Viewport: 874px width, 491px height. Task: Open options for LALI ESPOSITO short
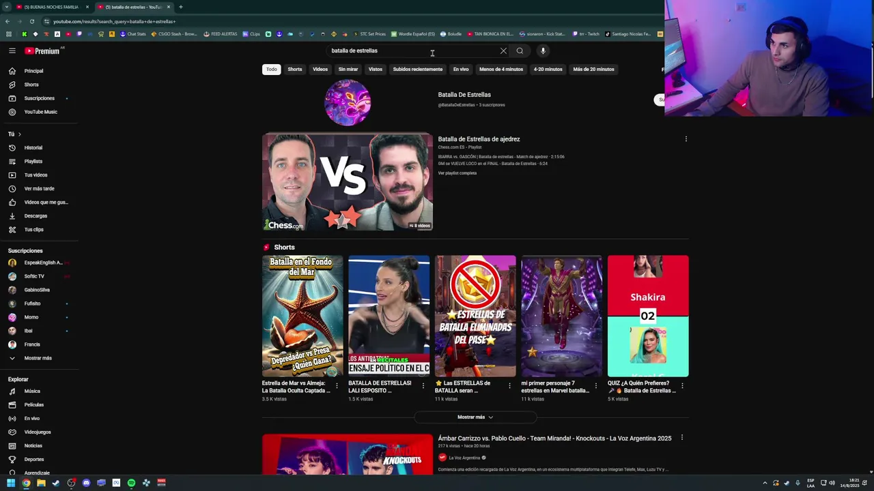(x=423, y=386)
